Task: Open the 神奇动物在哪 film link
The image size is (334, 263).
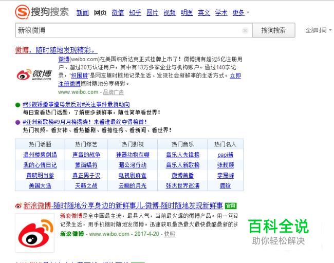Action: pyautogui.click(x=133, y=155)
